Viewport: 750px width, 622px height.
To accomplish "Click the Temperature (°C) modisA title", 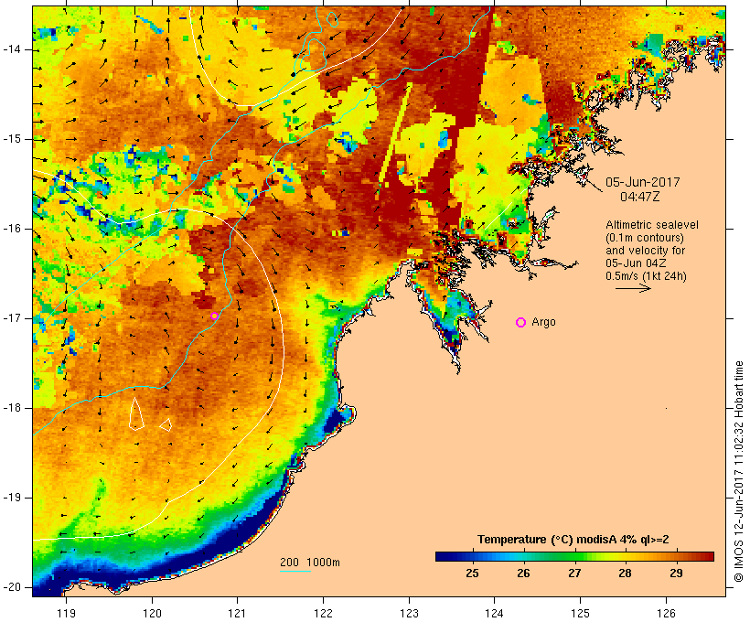I will [x=573, y=540].
